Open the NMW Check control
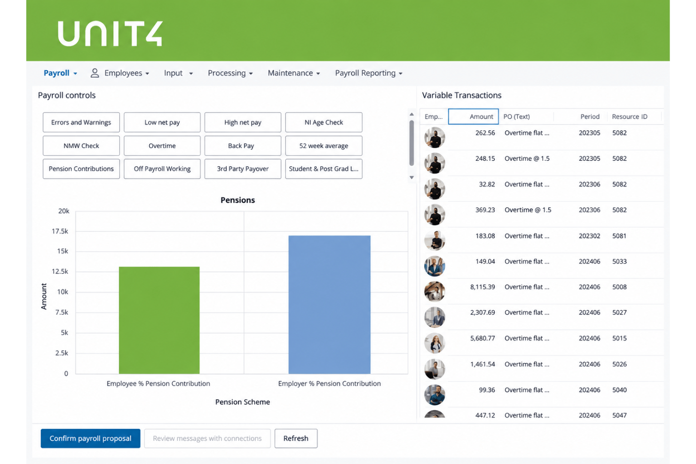Viewport: 696px width, 464px height. [81, 146]
